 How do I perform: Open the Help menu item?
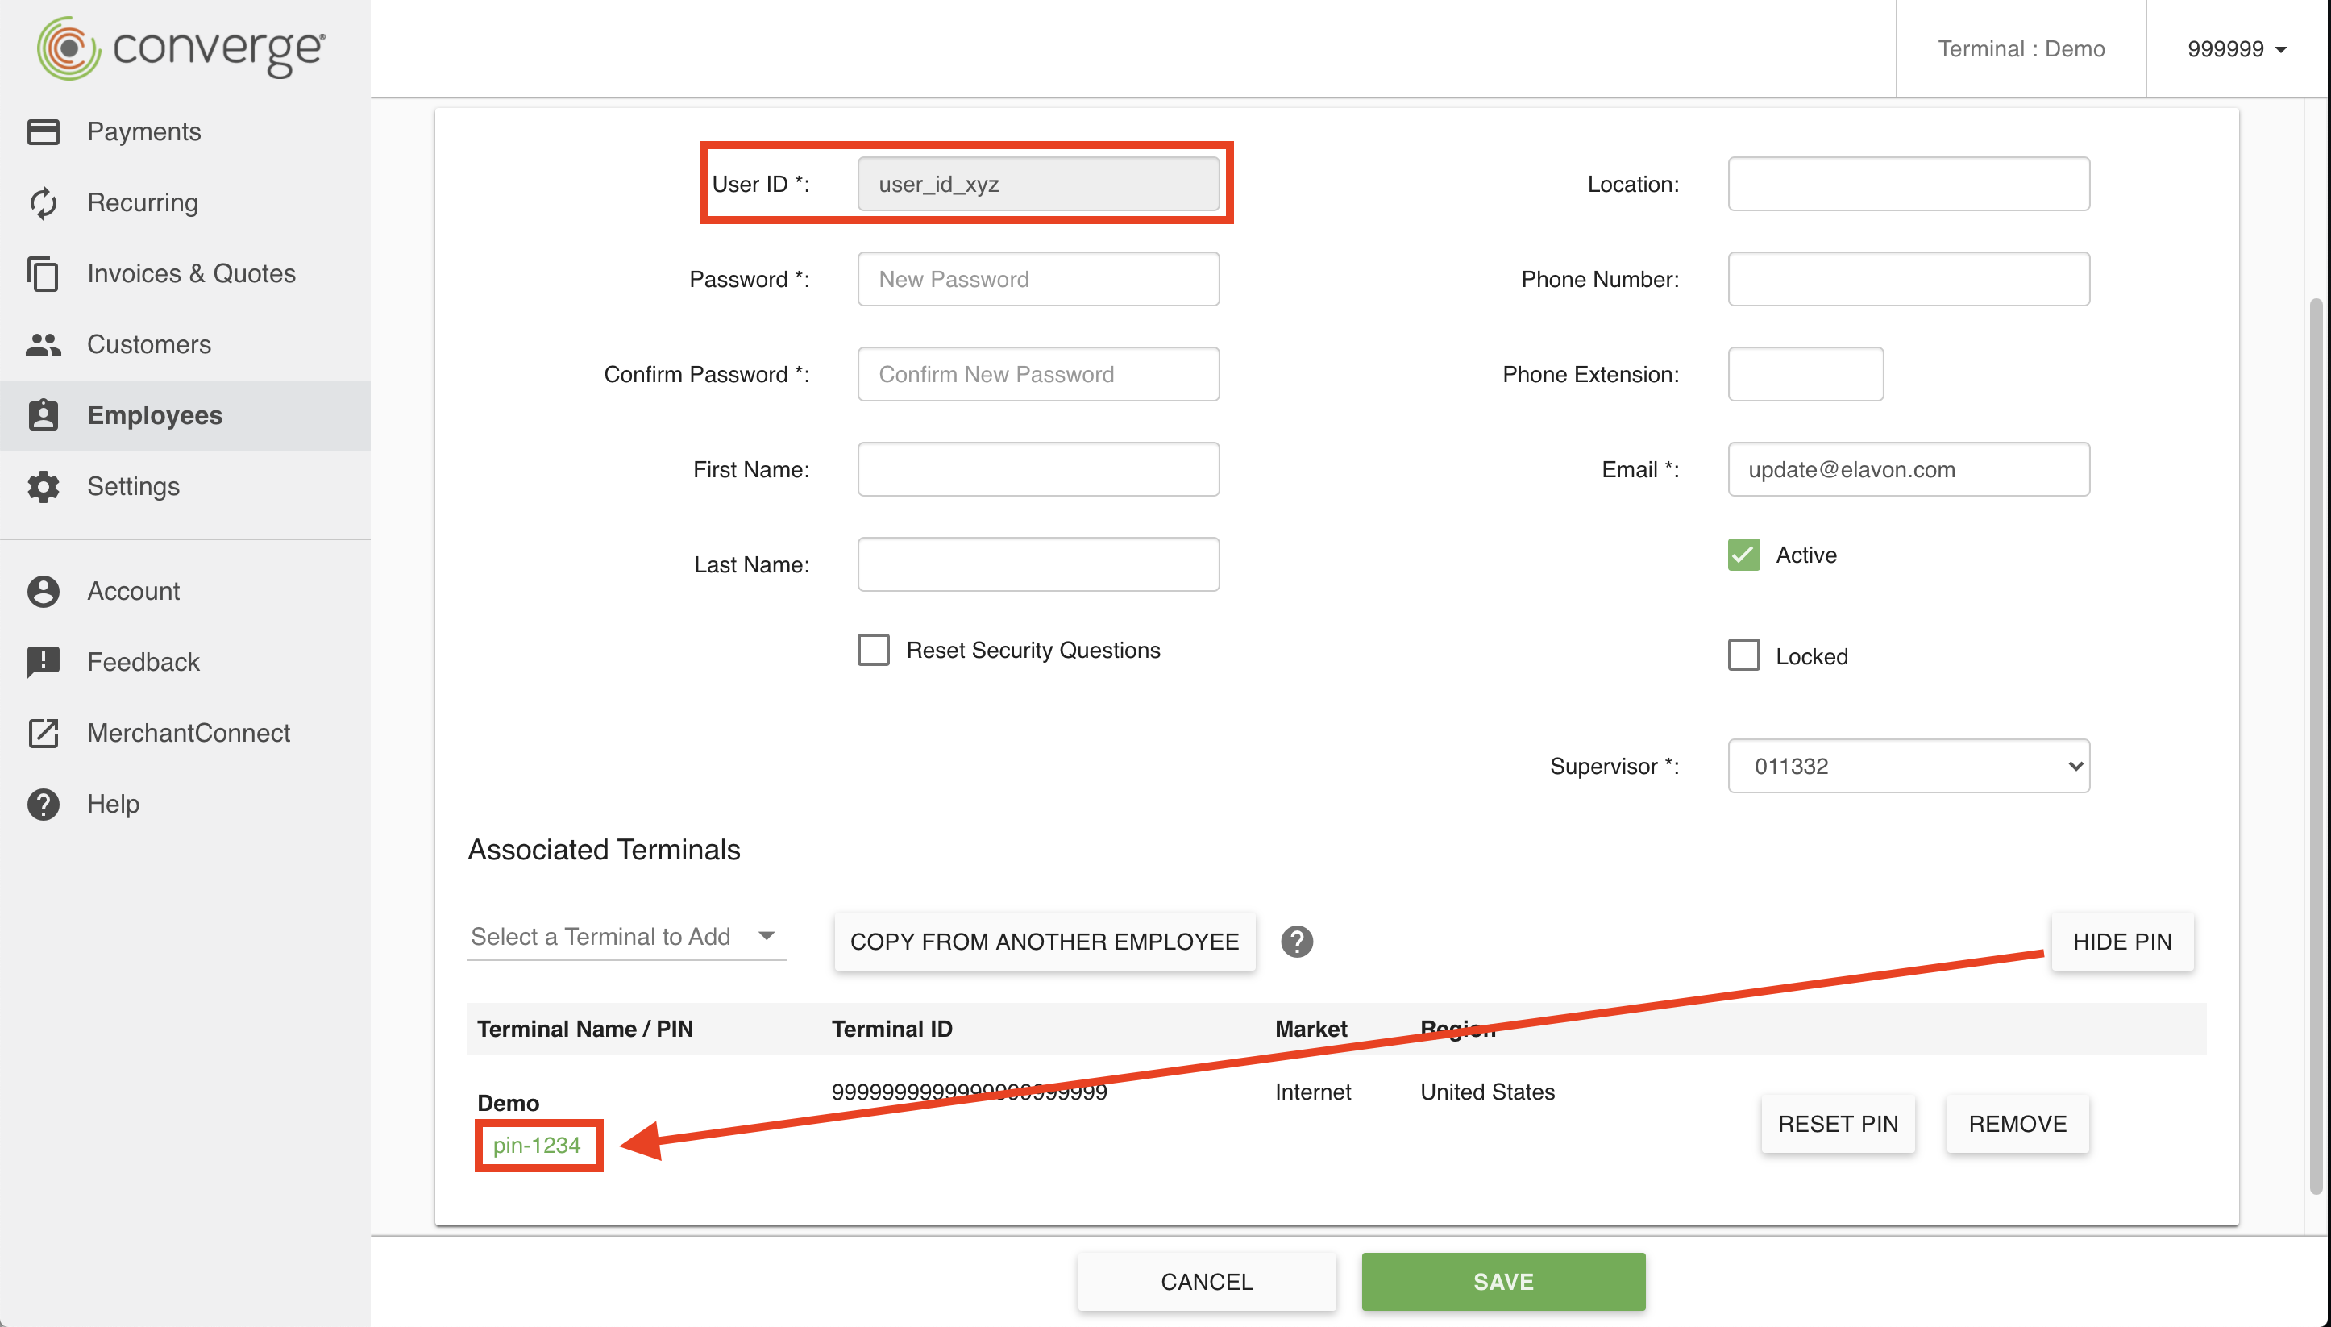click(x=113, y=804)
